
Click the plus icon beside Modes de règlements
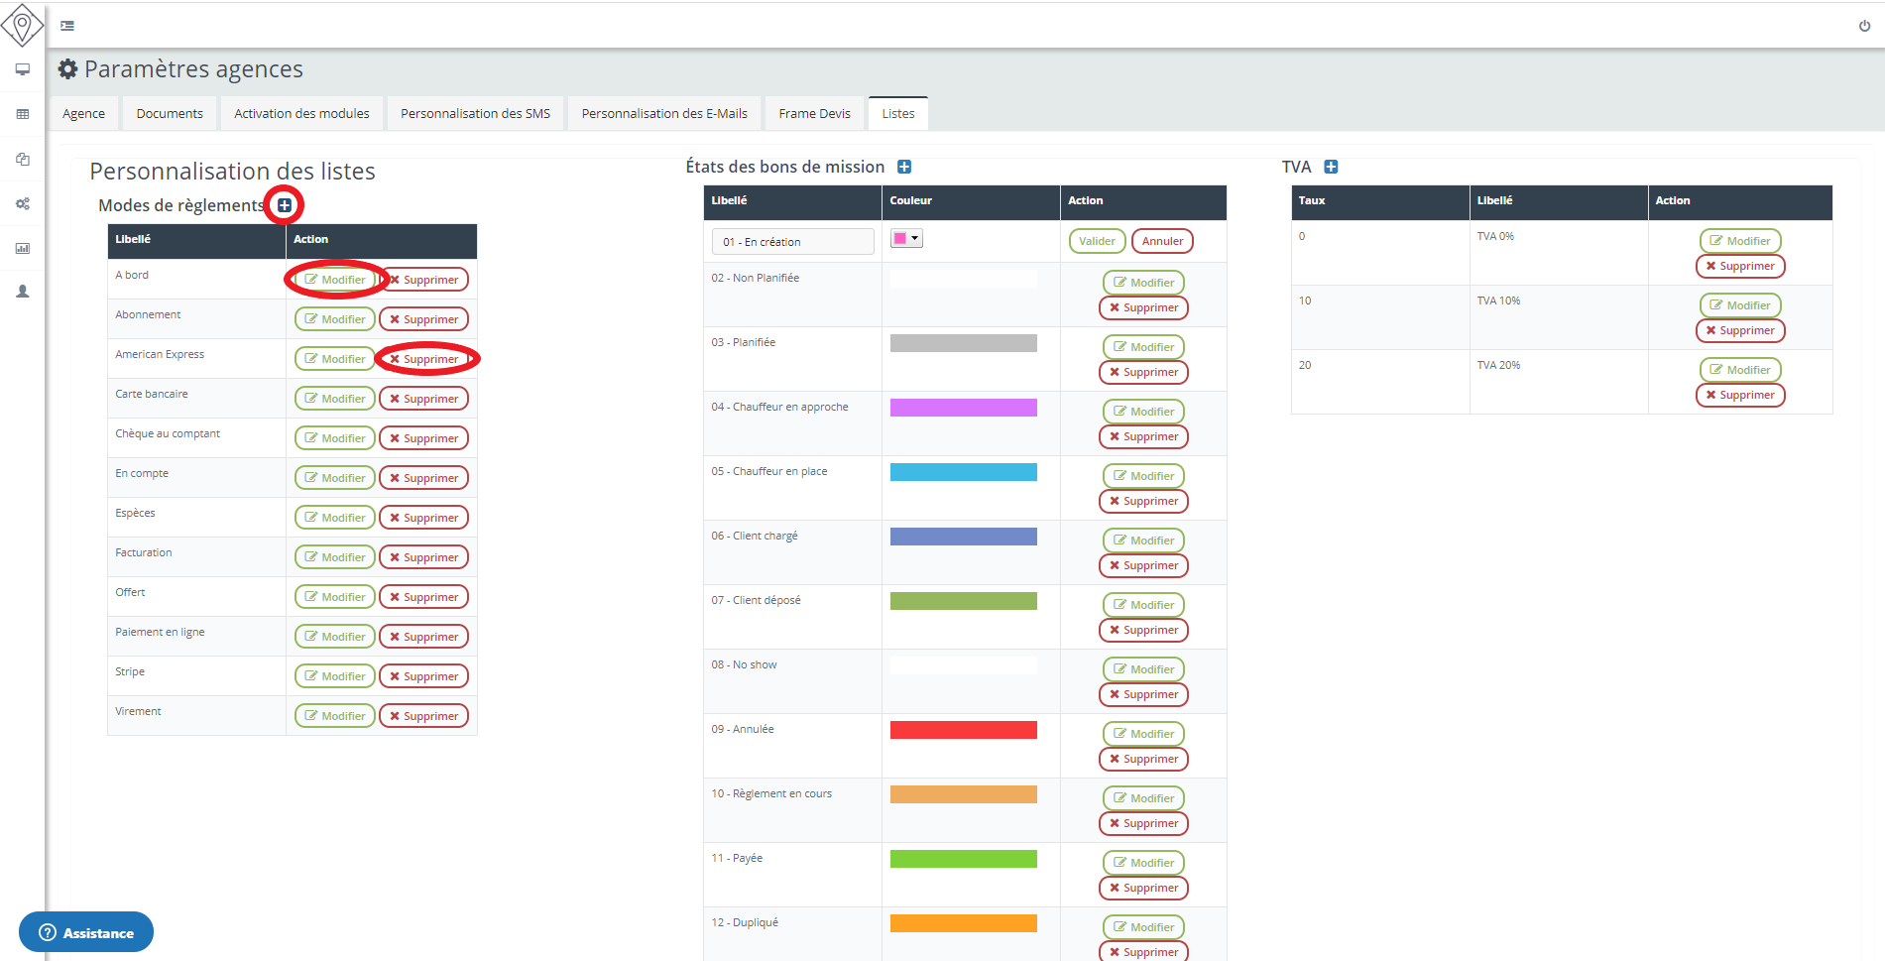[x=285, y=205]
